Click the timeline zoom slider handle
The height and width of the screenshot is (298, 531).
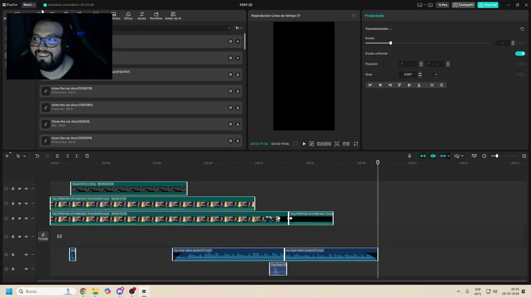click(497, 156)
